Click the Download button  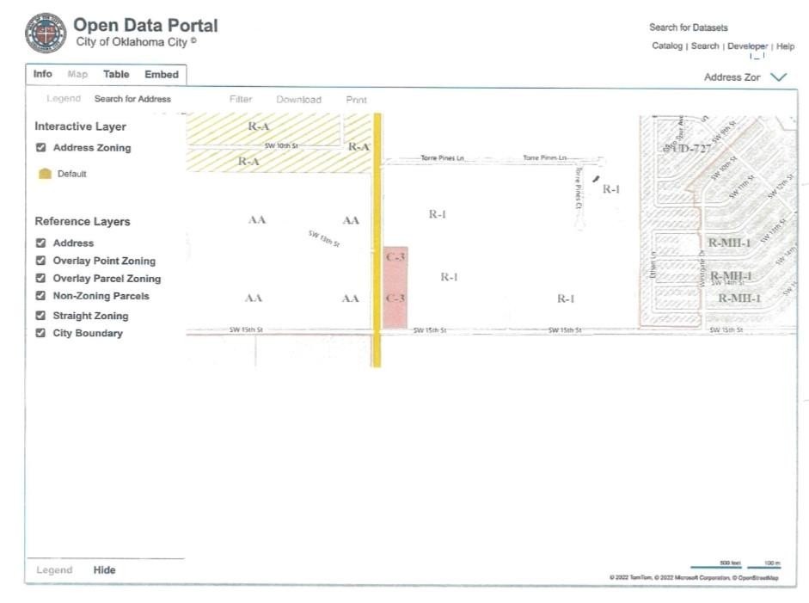click(298, 100)
